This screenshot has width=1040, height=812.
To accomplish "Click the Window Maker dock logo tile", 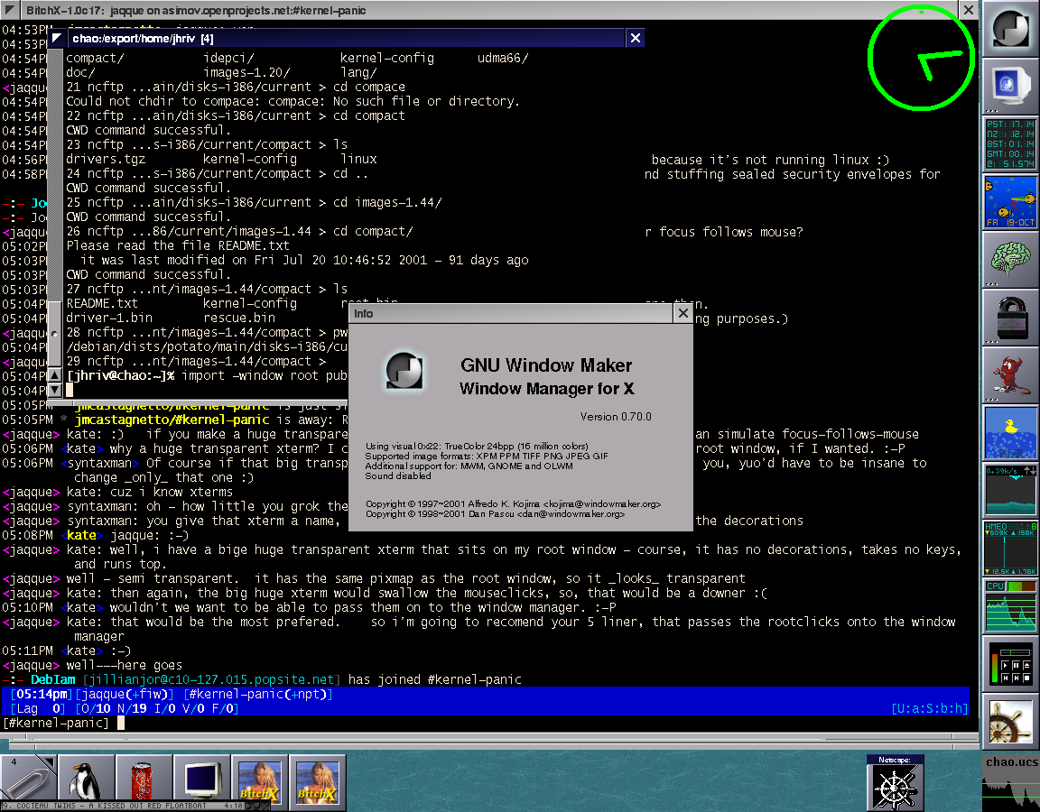I will (x=1011, y=29).
